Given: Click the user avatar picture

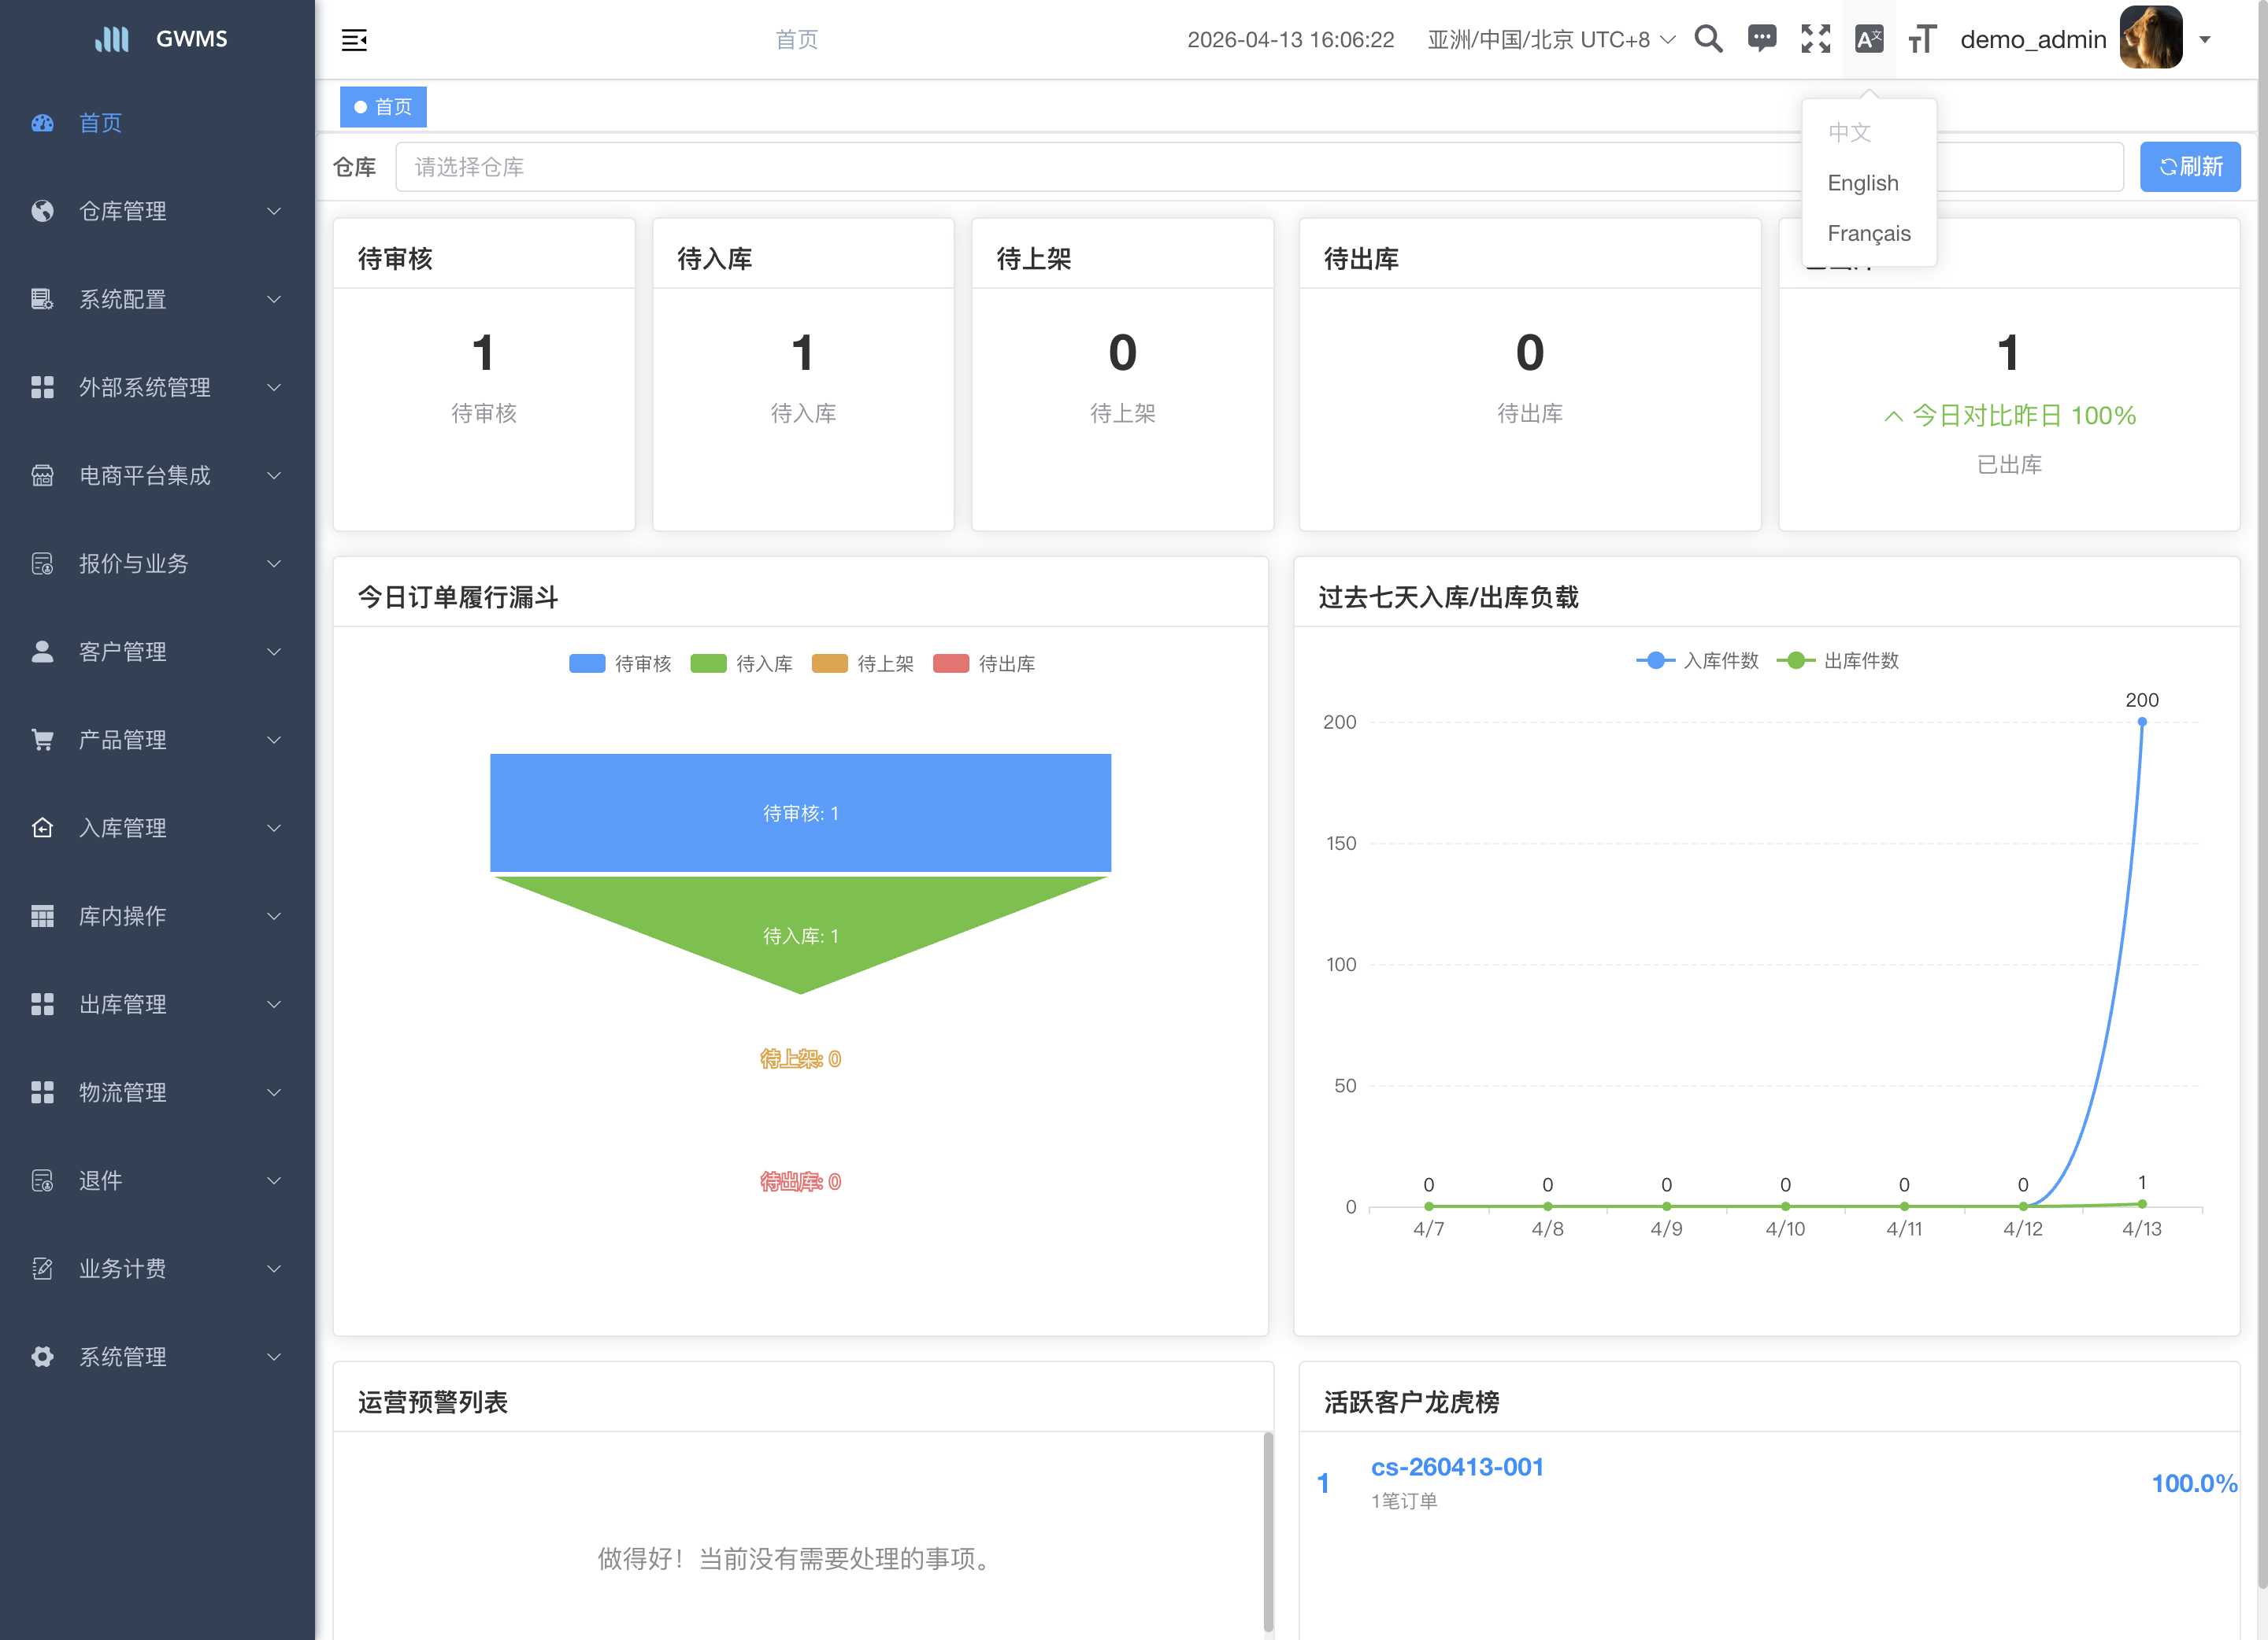Looking at the screenshot, I should coord(2151,38).
